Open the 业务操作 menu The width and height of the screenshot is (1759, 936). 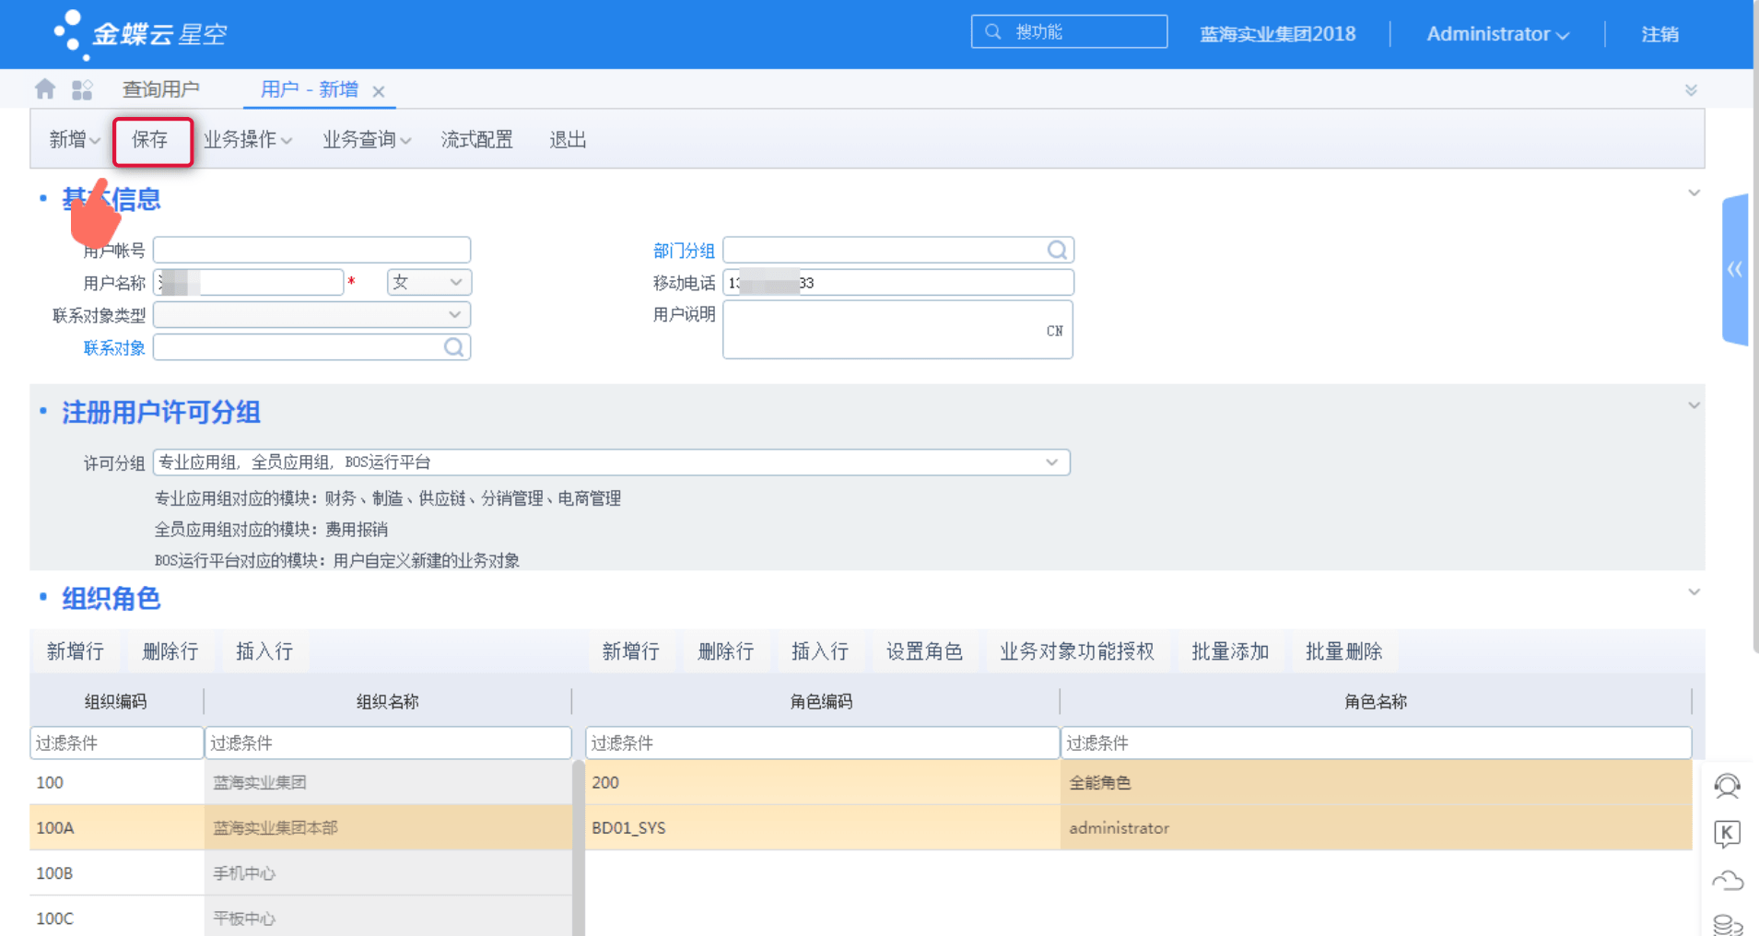[x=240, y=139]
